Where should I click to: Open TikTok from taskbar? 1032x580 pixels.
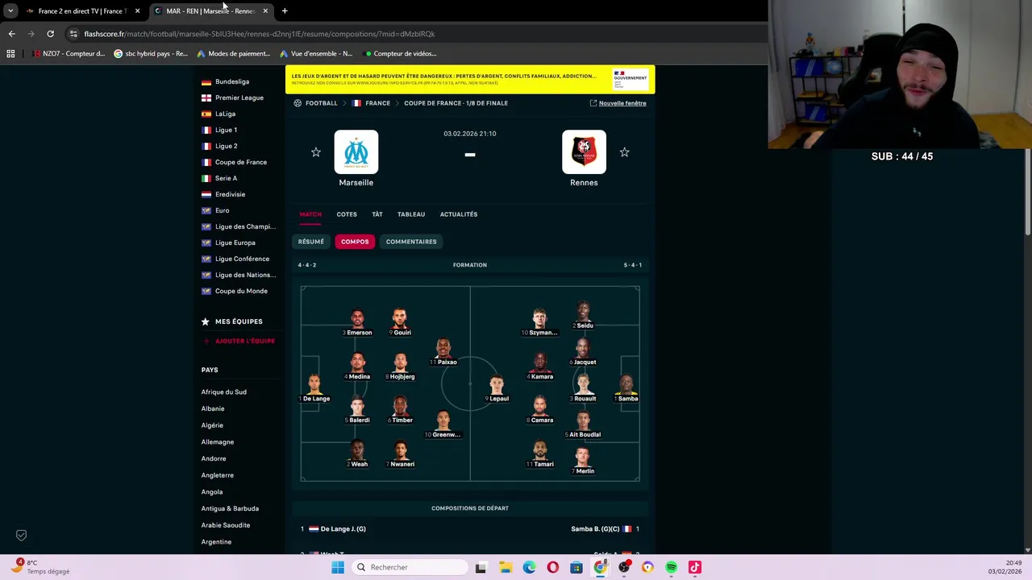(695, 567)
